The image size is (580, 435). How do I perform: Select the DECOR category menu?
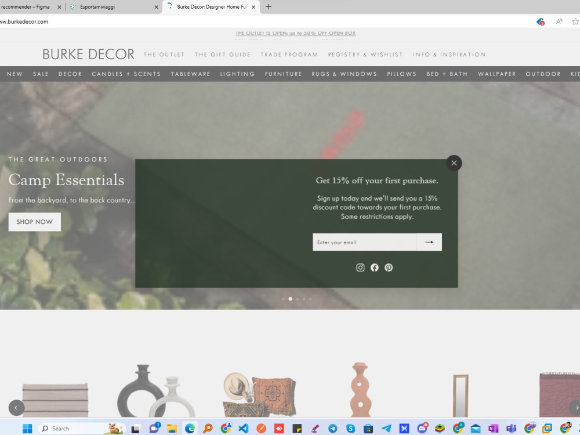70,74
